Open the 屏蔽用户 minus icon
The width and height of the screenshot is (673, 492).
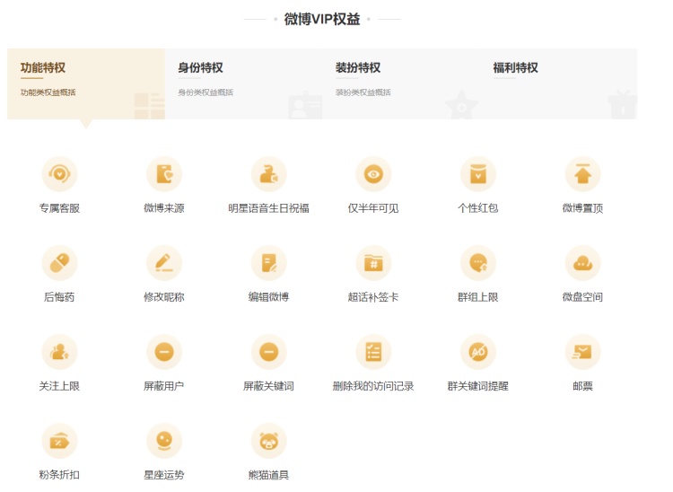coord(164,352)
